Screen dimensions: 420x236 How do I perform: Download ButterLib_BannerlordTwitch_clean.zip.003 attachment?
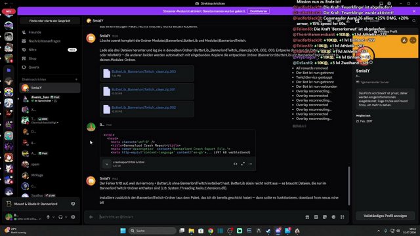pos(144,71)
